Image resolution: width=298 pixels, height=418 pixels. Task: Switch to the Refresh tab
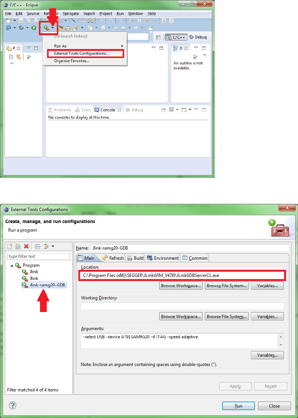(113, 258)
